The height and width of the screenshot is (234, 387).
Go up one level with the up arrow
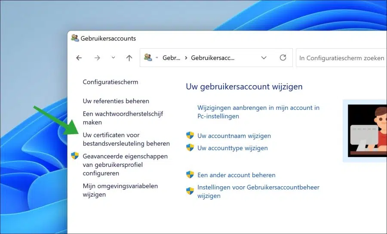click(129, 58)
